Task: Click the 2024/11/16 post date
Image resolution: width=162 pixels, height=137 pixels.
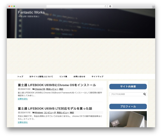Action: coord(25,113)
